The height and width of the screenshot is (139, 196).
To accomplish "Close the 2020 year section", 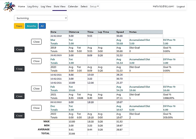I will click(19, 69).
